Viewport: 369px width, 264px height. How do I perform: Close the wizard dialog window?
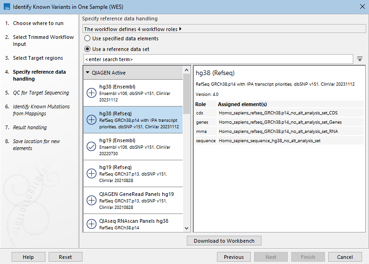coord(362,6)
